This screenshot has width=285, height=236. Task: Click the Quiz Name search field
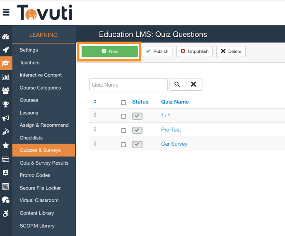tap(128, 85)
